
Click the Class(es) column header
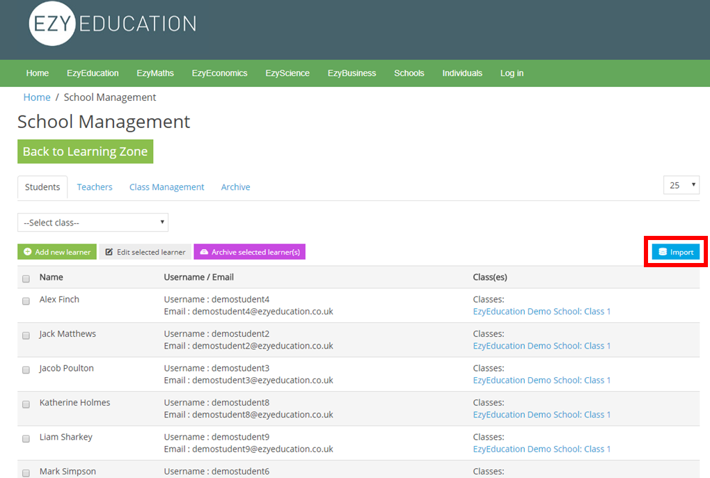490,277
